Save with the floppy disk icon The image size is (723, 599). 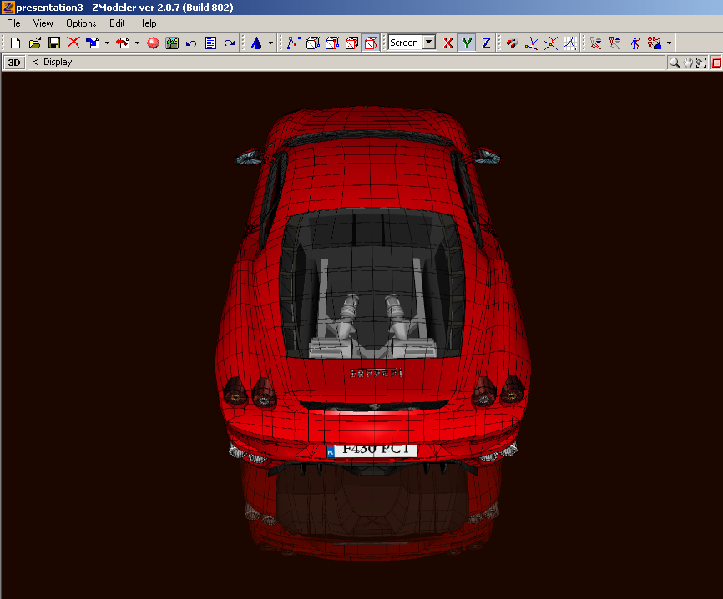(54, 43)
